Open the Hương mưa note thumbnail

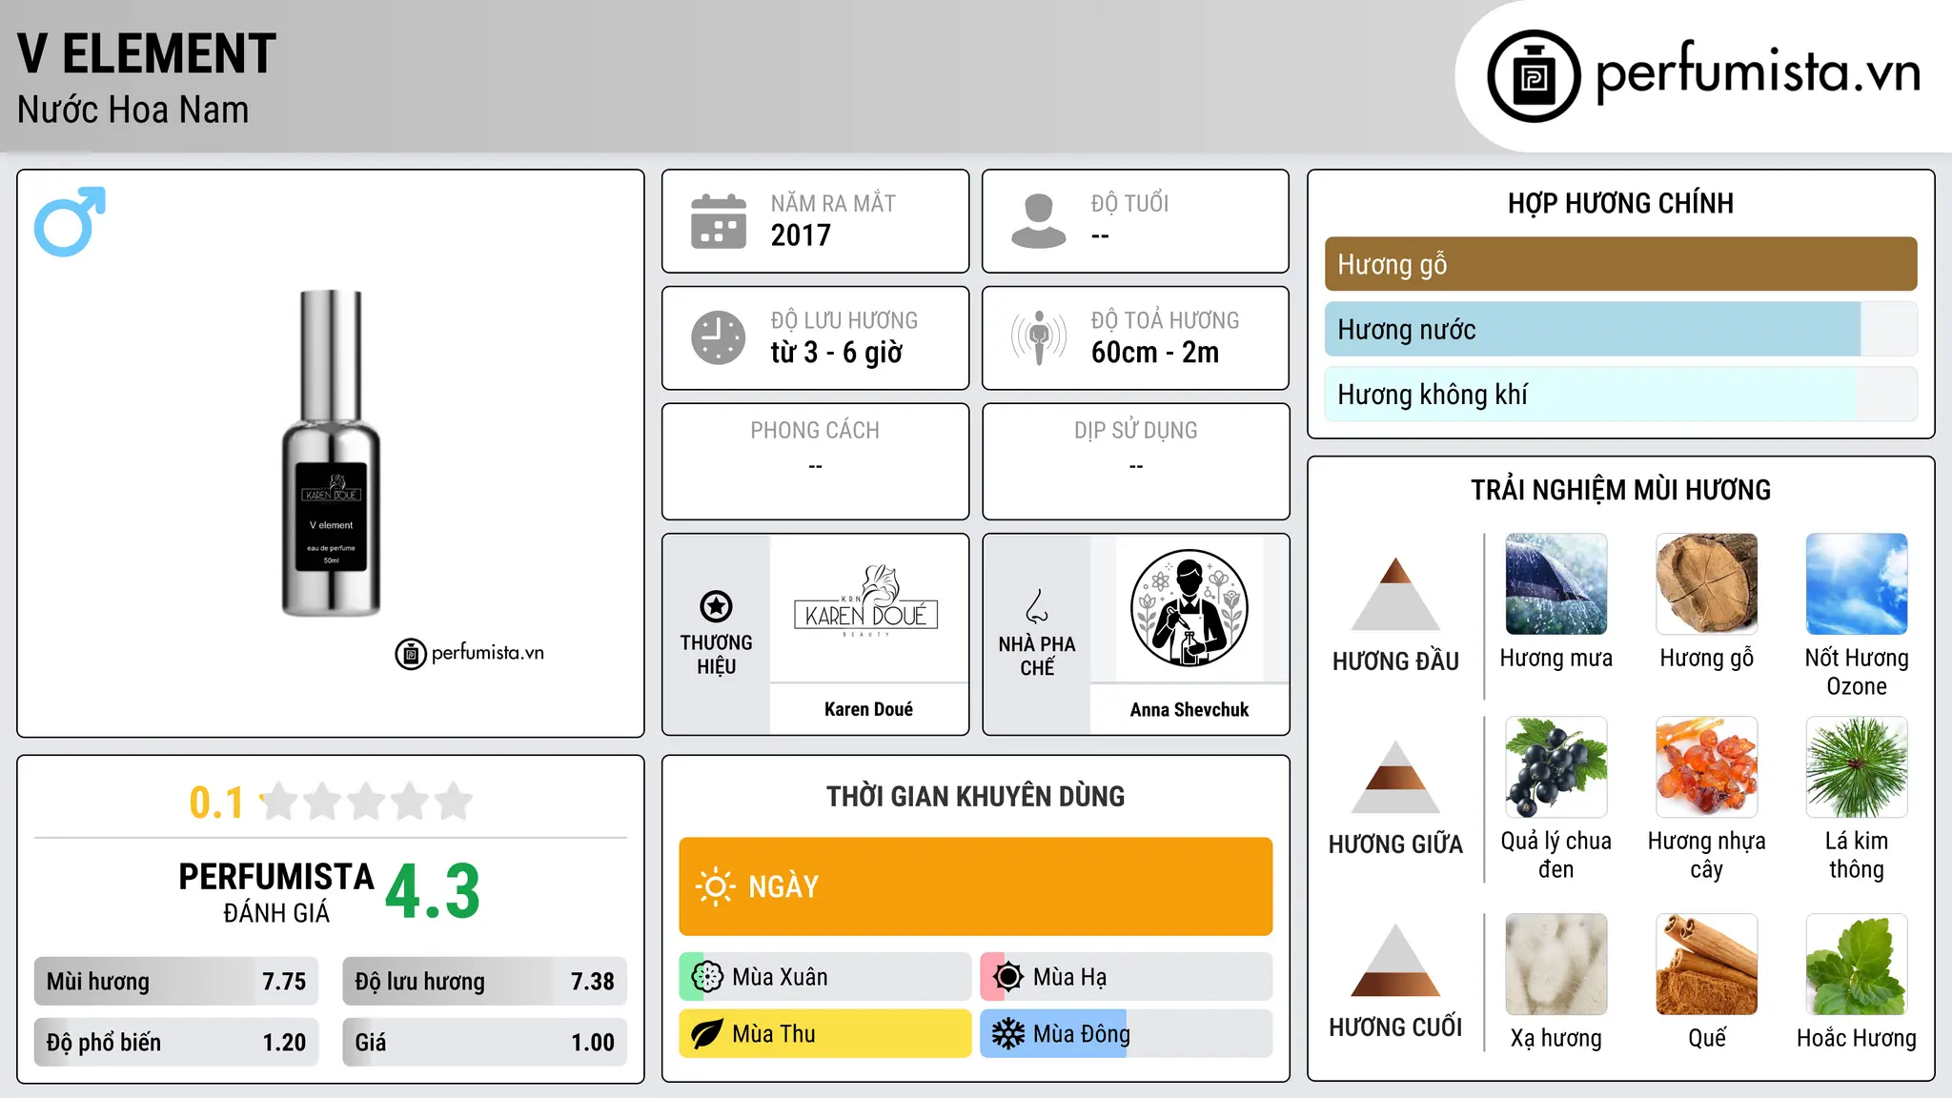[1555, 584]
